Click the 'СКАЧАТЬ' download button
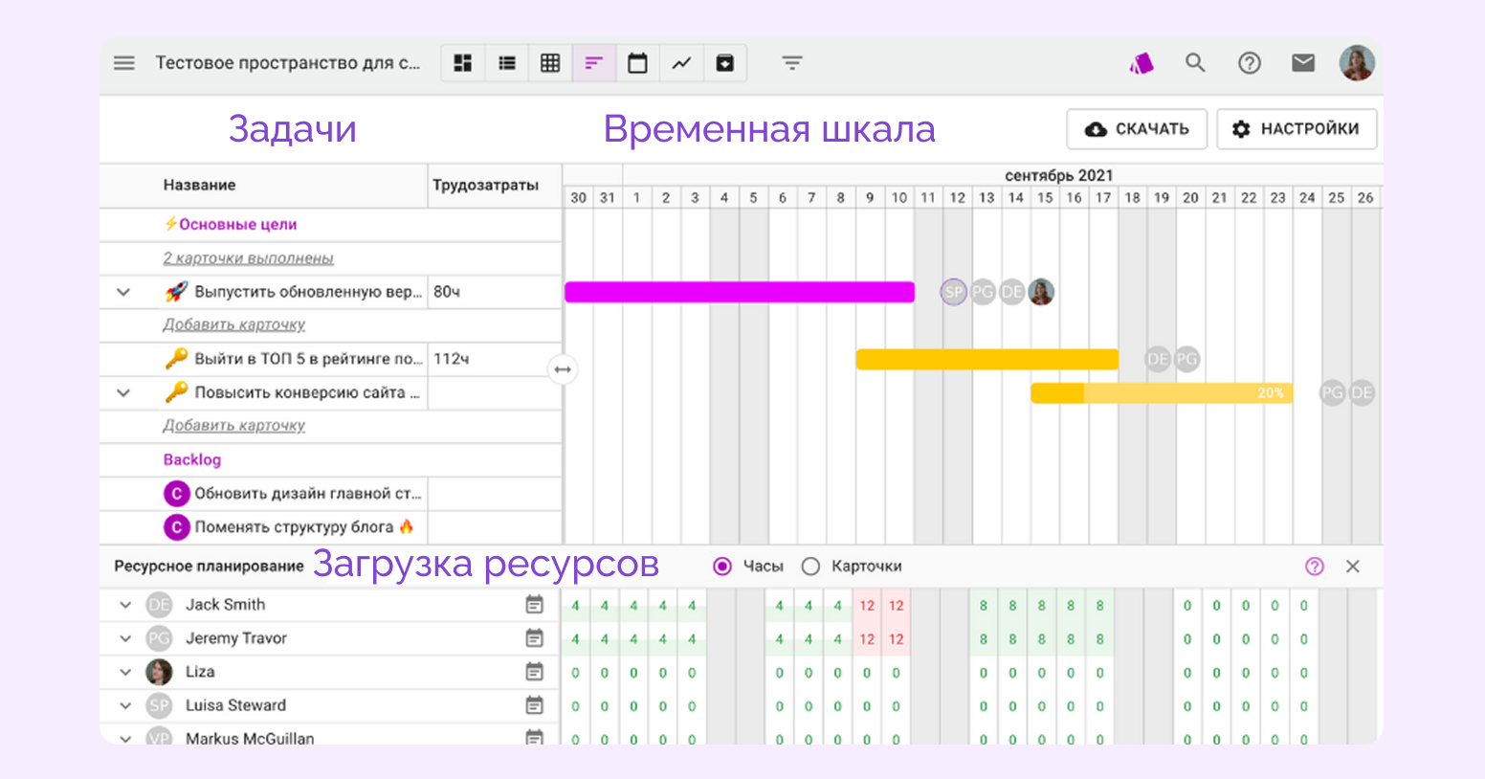 click(1137, 129)
